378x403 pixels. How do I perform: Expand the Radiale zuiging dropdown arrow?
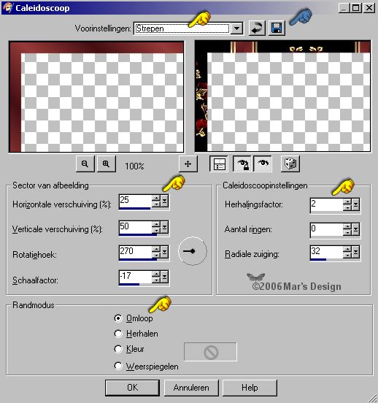[x=356, y=252]
